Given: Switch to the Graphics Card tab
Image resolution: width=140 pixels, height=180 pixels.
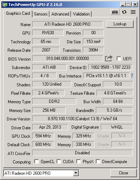Looking at the screenshot, I should pos(18,13).
